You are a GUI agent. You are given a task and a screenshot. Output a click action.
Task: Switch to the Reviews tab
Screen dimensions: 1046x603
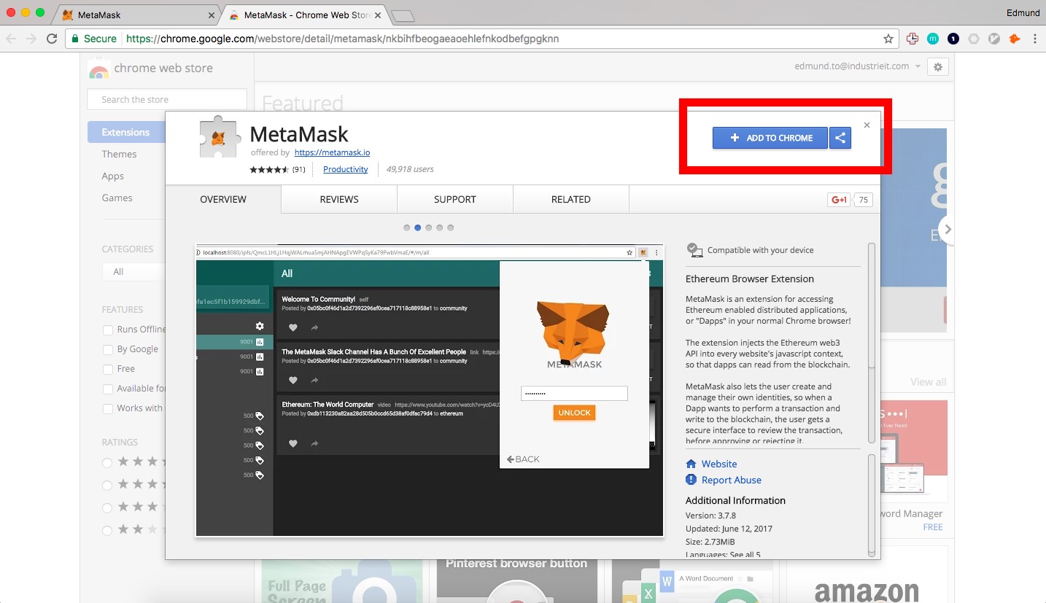[339, 199]
